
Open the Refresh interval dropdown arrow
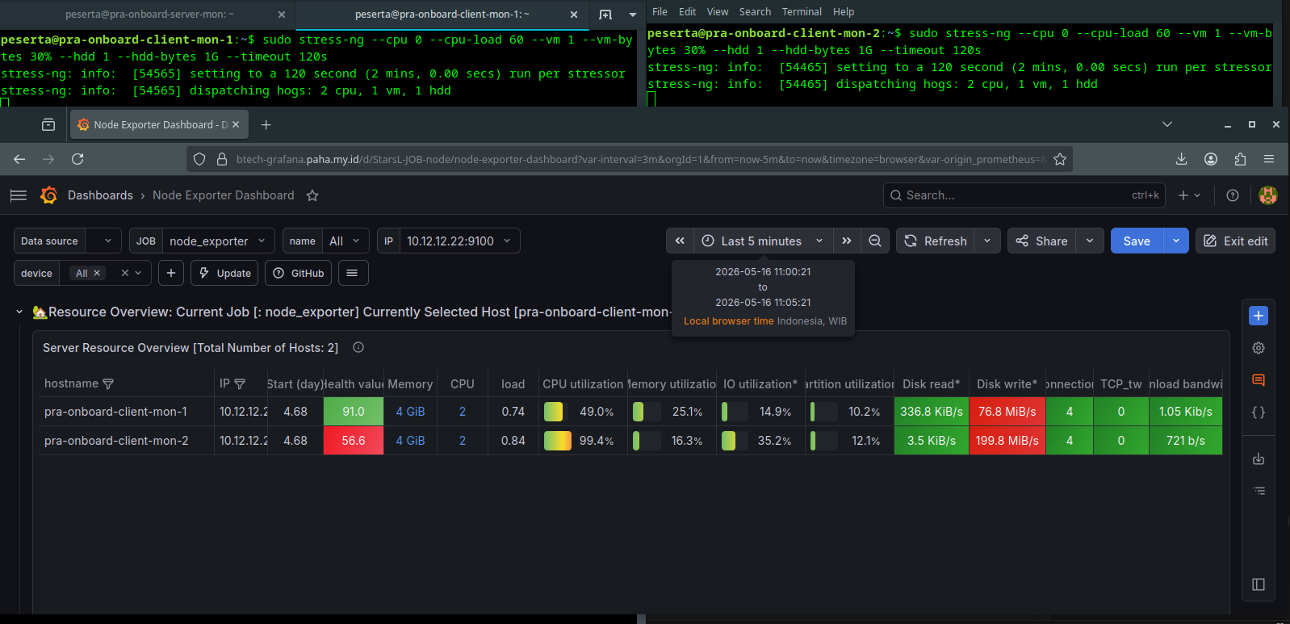[x=987, y=241]
